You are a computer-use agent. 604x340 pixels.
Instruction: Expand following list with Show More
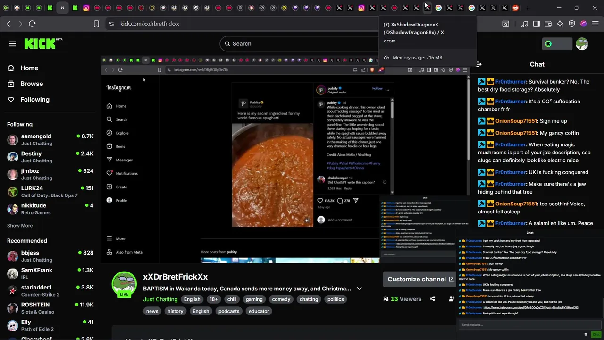point(20,226)
